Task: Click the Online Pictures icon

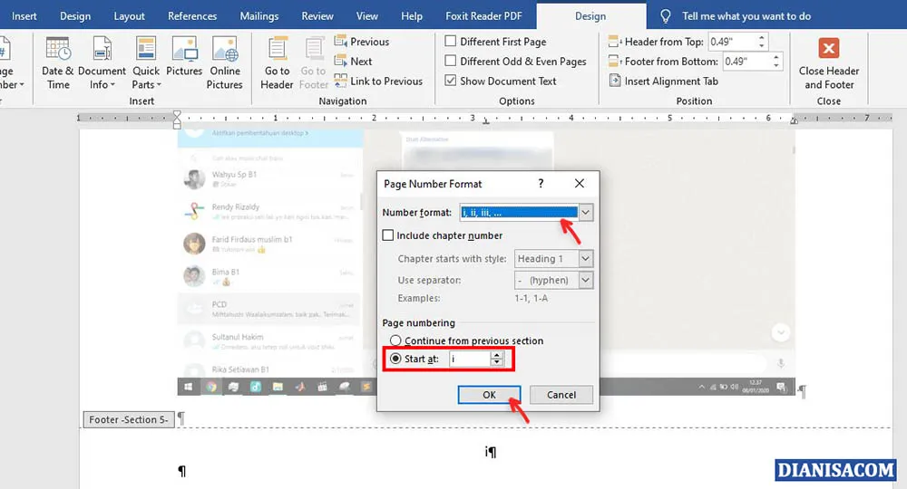Action: click(224, 51)
